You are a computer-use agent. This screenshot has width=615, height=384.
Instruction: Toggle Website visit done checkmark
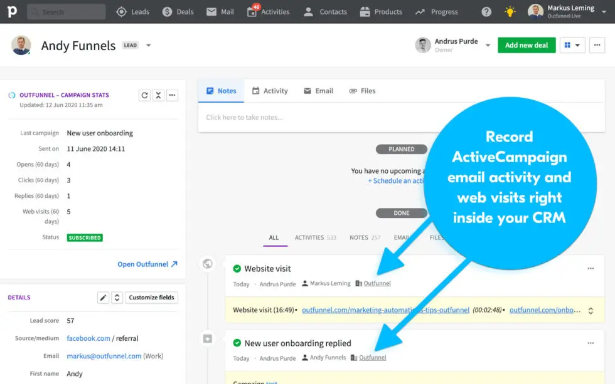click(x=237, y=269)
